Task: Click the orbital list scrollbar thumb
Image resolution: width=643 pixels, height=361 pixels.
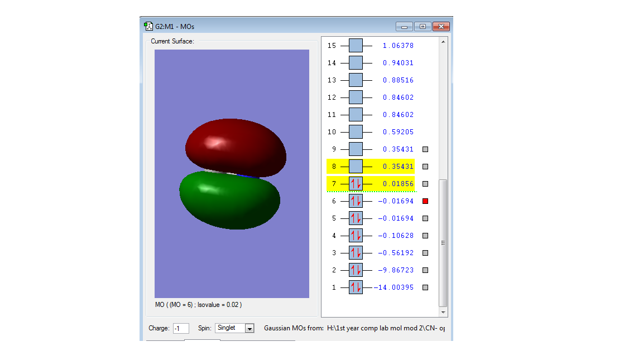Action: 443,243
